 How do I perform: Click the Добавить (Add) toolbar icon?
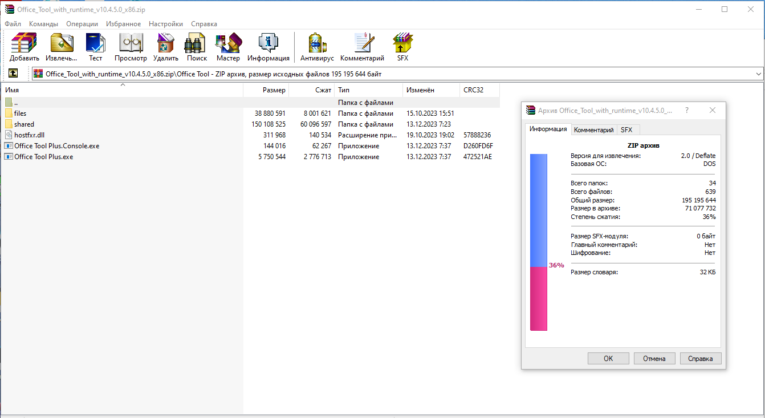pos(24,47)
